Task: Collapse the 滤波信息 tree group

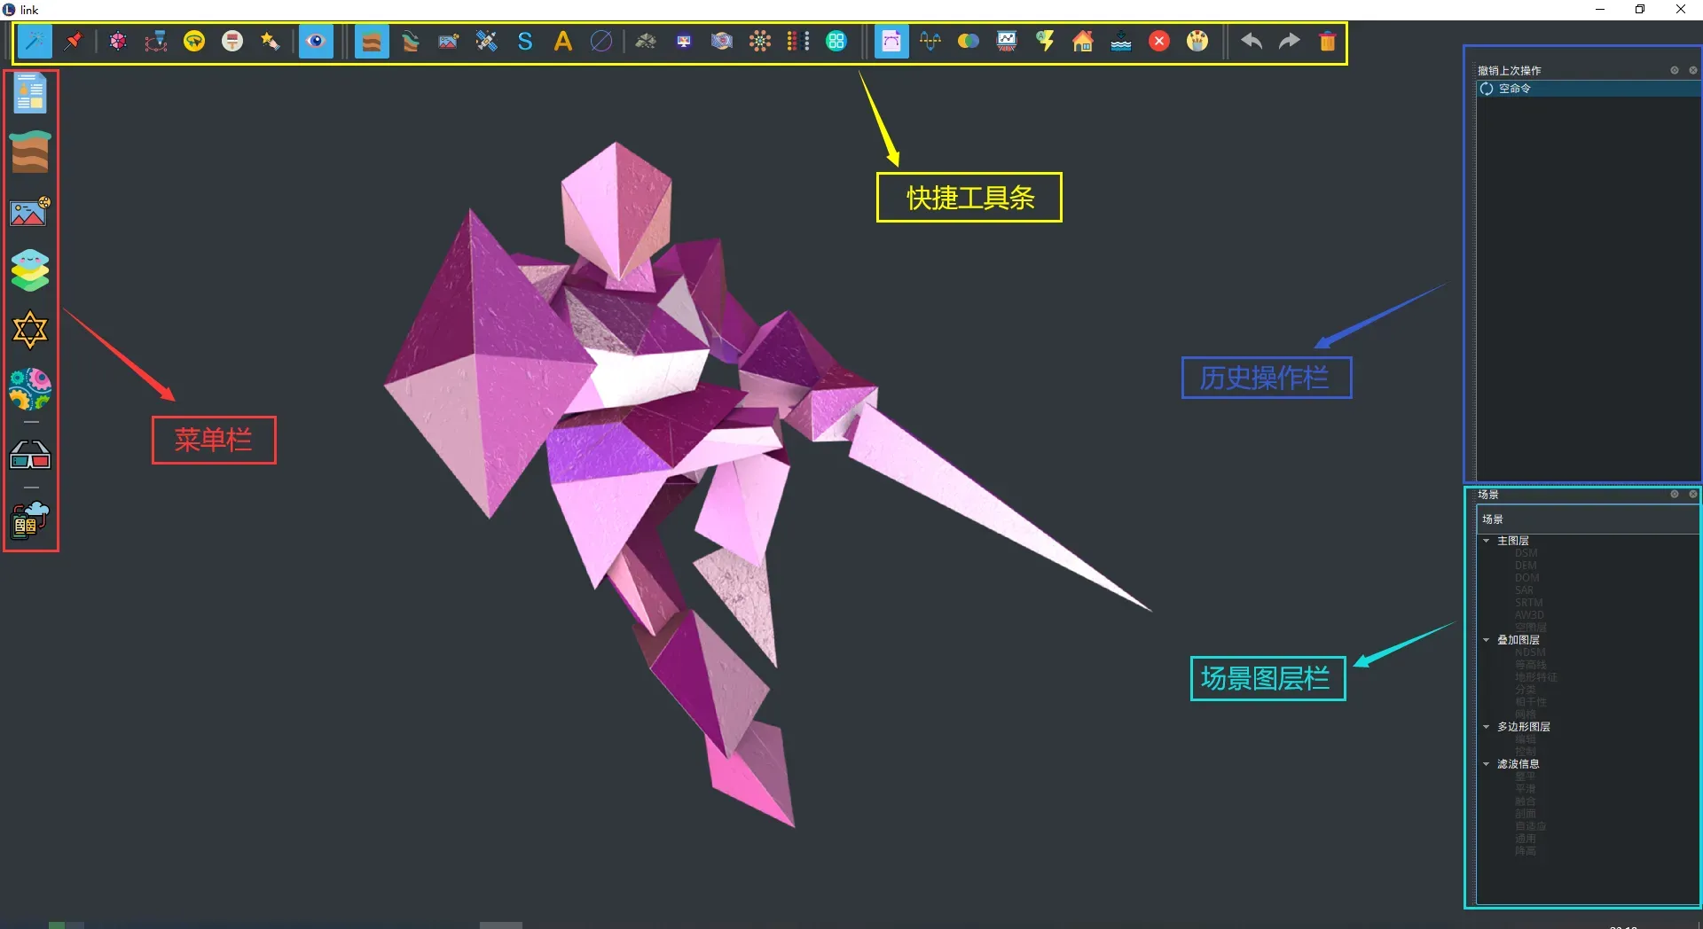Action: [1487, 764]
